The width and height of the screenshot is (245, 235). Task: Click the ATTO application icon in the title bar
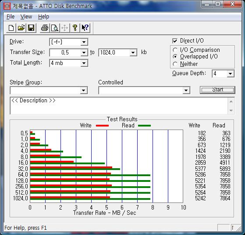[7, 6]
